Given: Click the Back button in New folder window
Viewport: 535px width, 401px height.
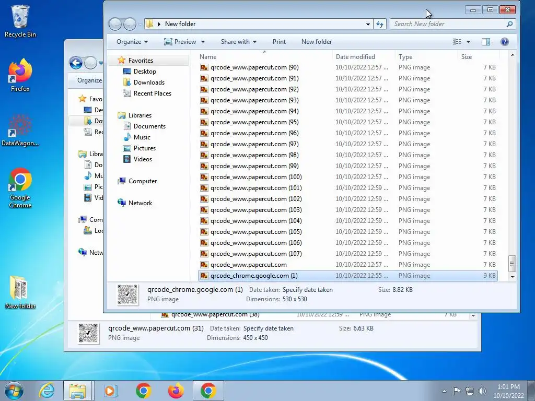Looking at the screenshot, I should (115, 24).
